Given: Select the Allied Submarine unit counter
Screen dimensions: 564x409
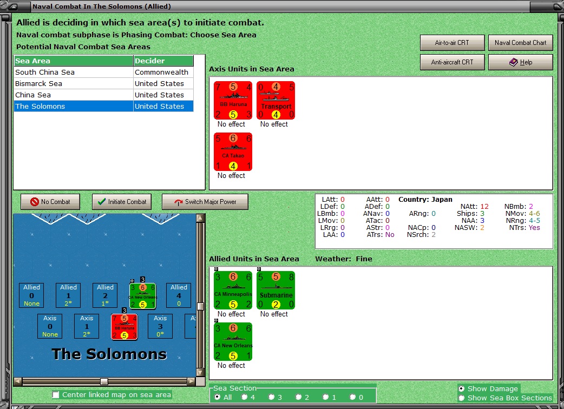Looking at the screenshot, I should click(276, 290).
